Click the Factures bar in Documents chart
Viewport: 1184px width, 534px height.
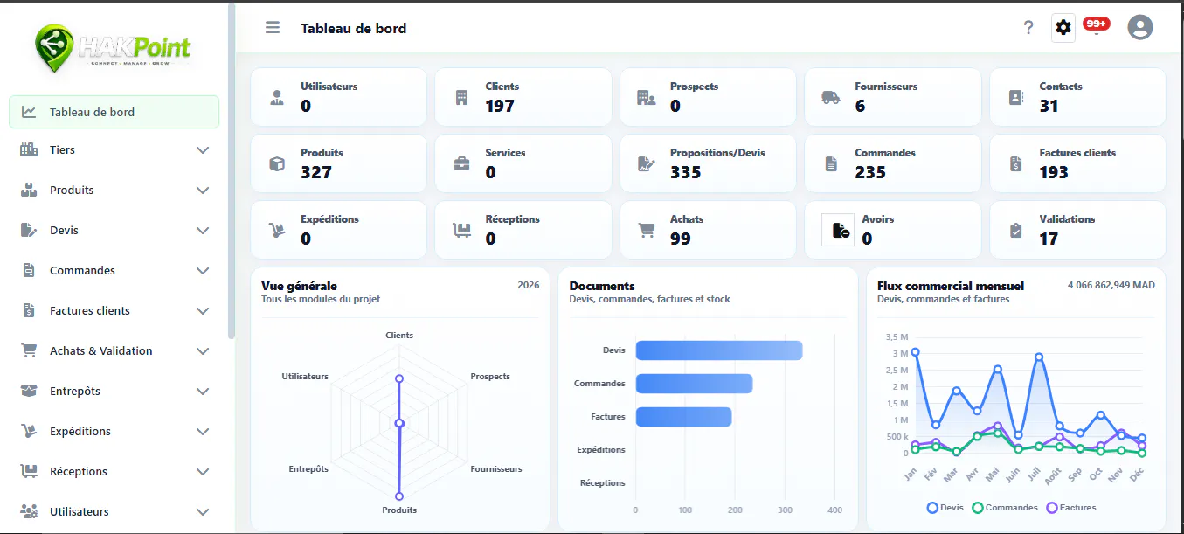(x=683, y=417)
